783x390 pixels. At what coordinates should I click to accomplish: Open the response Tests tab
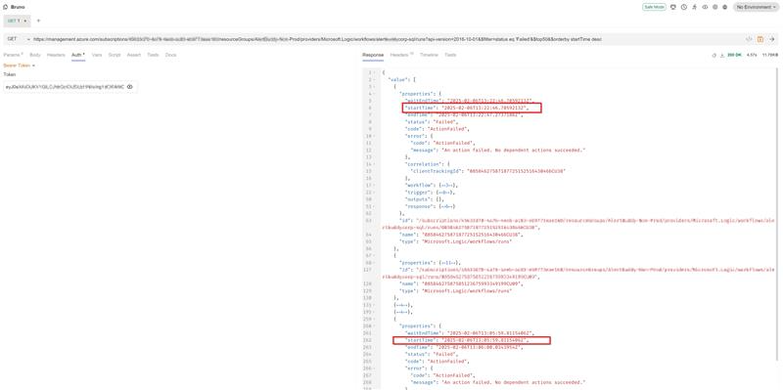point(450,55)
